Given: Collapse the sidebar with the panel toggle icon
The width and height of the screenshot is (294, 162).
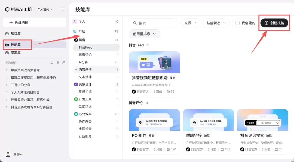Looking at the screenshot, I should pos(62,9).
